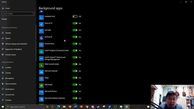194x109 pixels.
Task: Click the Microsoft Solitaire Collection label
Action: click(55, 98)
